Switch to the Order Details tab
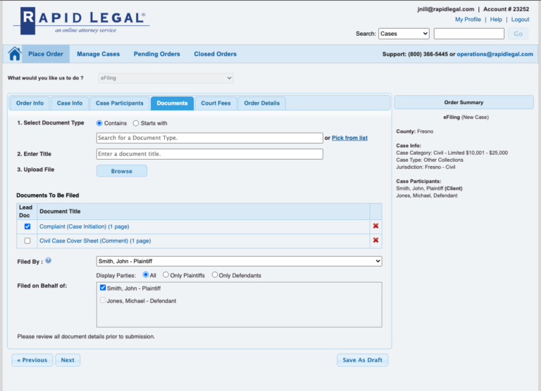This screenshot has width=541, height=391. click(x=262, y=103)
